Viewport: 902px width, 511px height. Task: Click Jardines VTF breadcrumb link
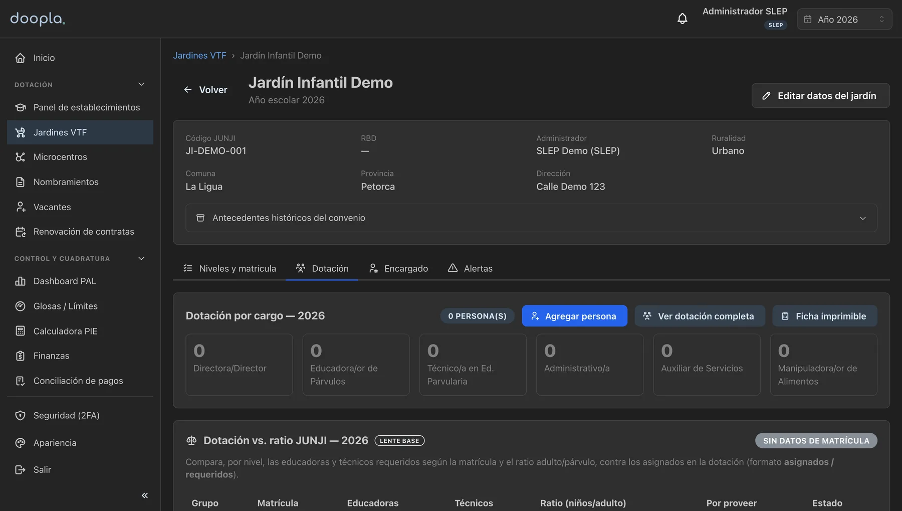[x=199, y=56]
